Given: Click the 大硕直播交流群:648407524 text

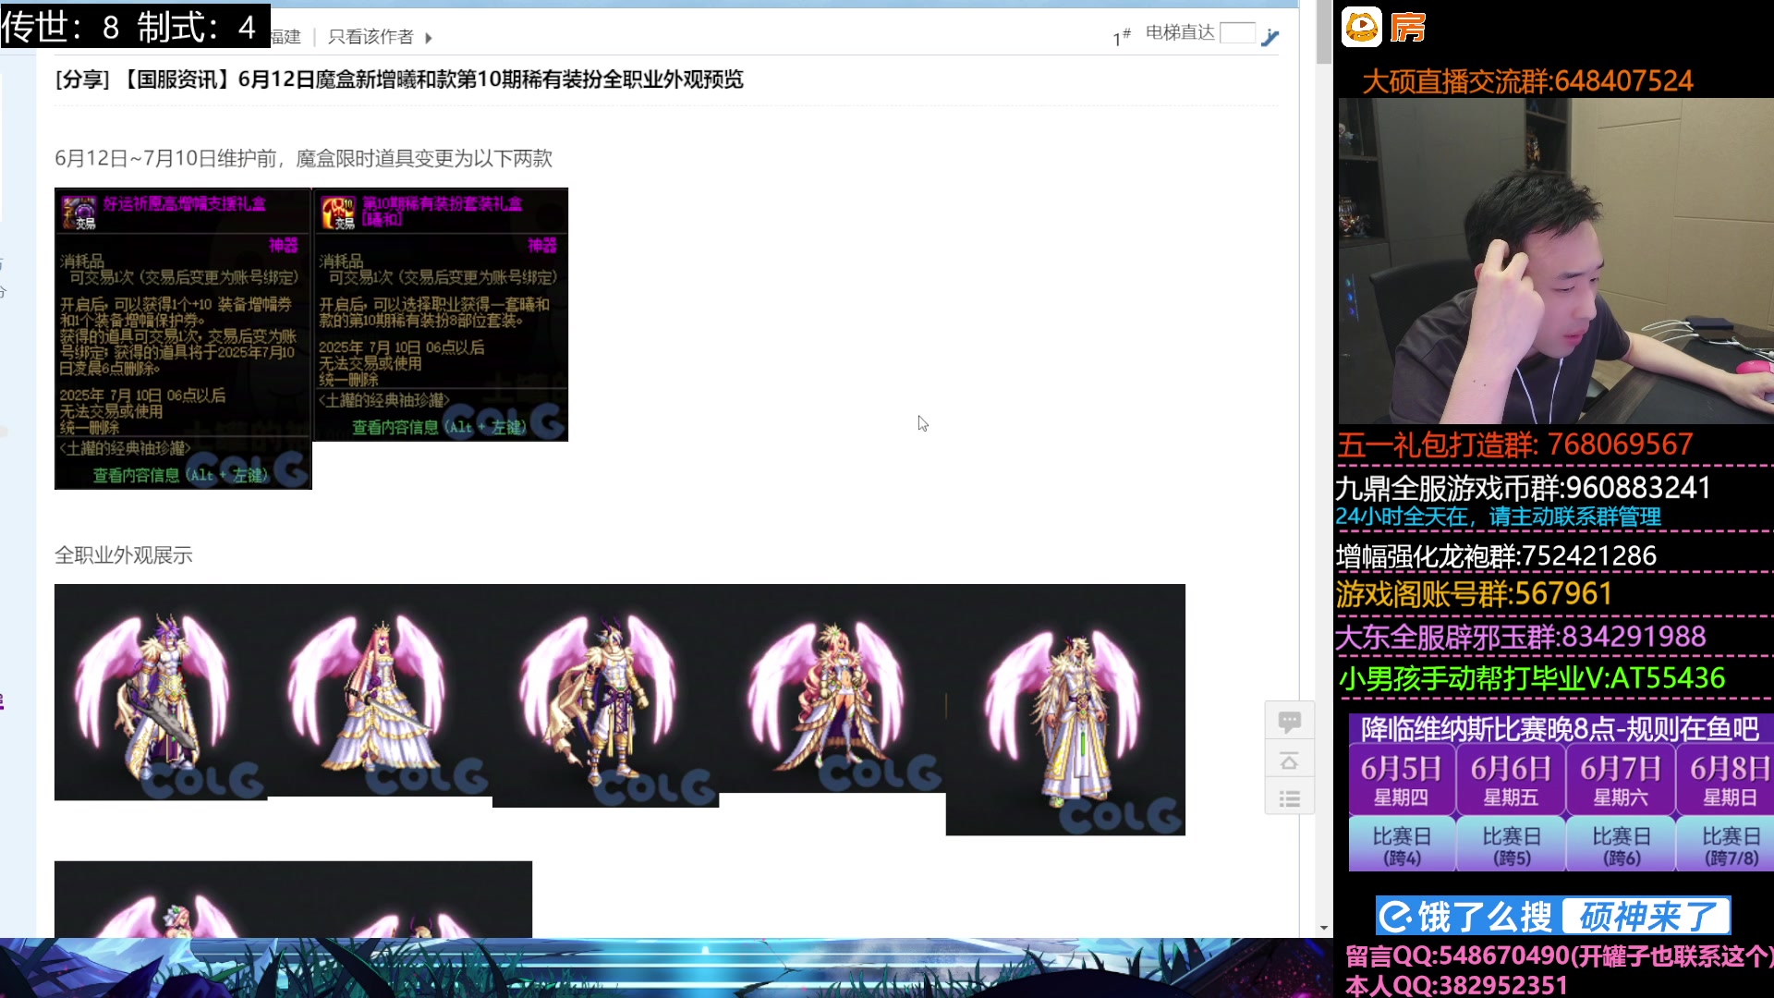Looking at the screenshot, I should click(1528, 81).
